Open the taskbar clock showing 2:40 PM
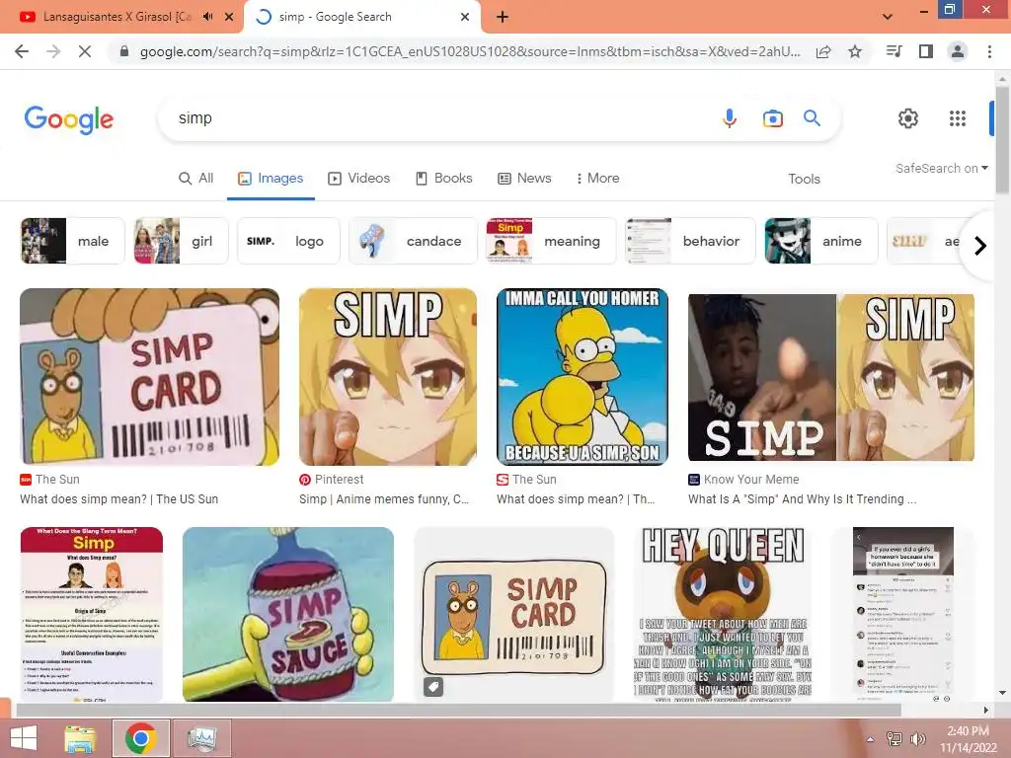Image resolution: width=1011 pixels, height=758 pixels. click(968, 738)
